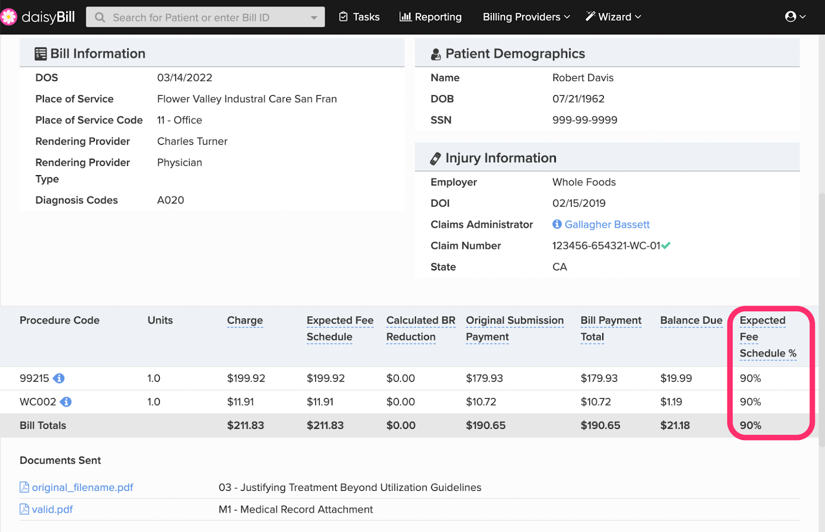
Task: Click the search magnifier icon
Action: (x=100, y=18)
